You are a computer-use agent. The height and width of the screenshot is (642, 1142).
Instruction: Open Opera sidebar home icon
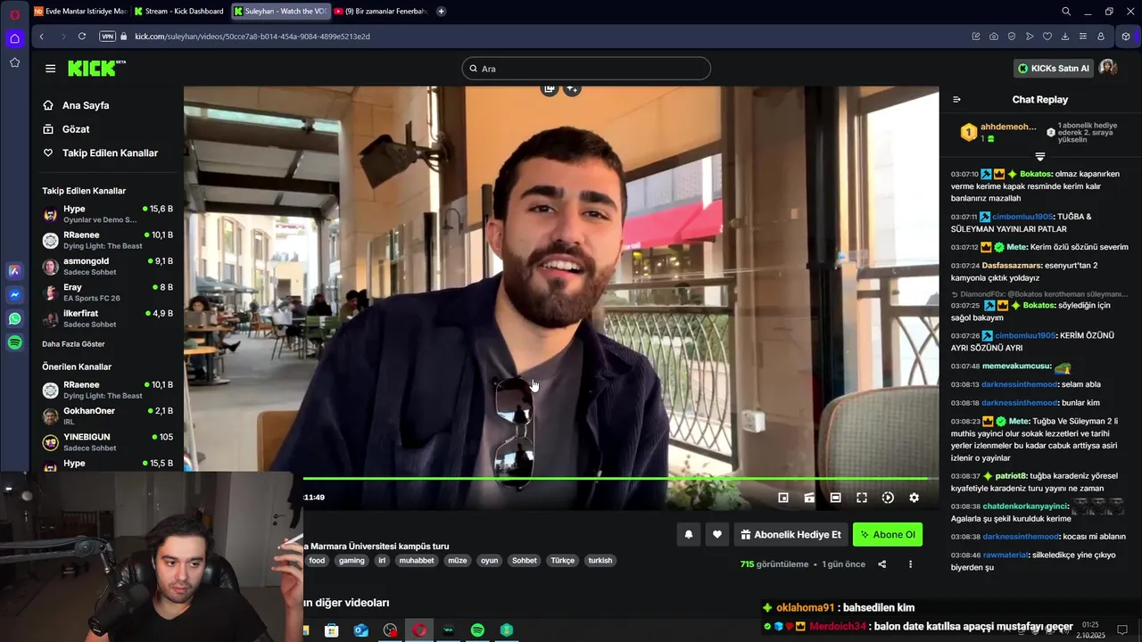click(x=15, y=38)
